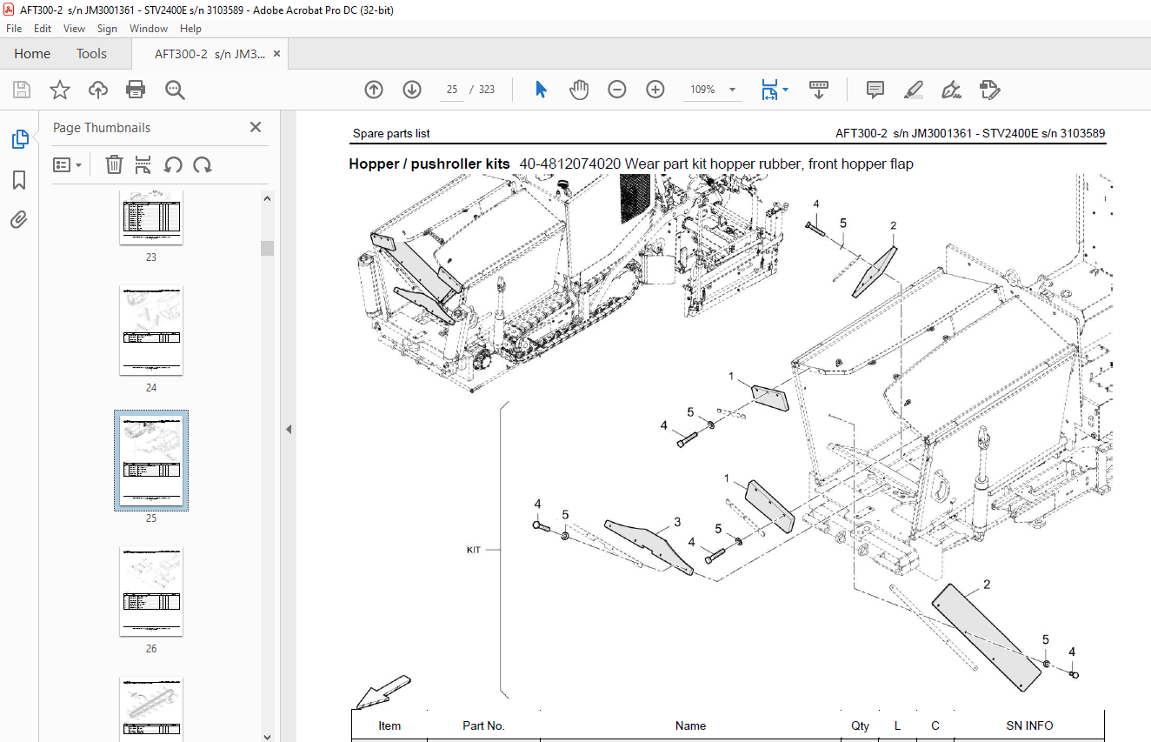Click the part number 40-4812074020 text

click(x=570, y=164)
